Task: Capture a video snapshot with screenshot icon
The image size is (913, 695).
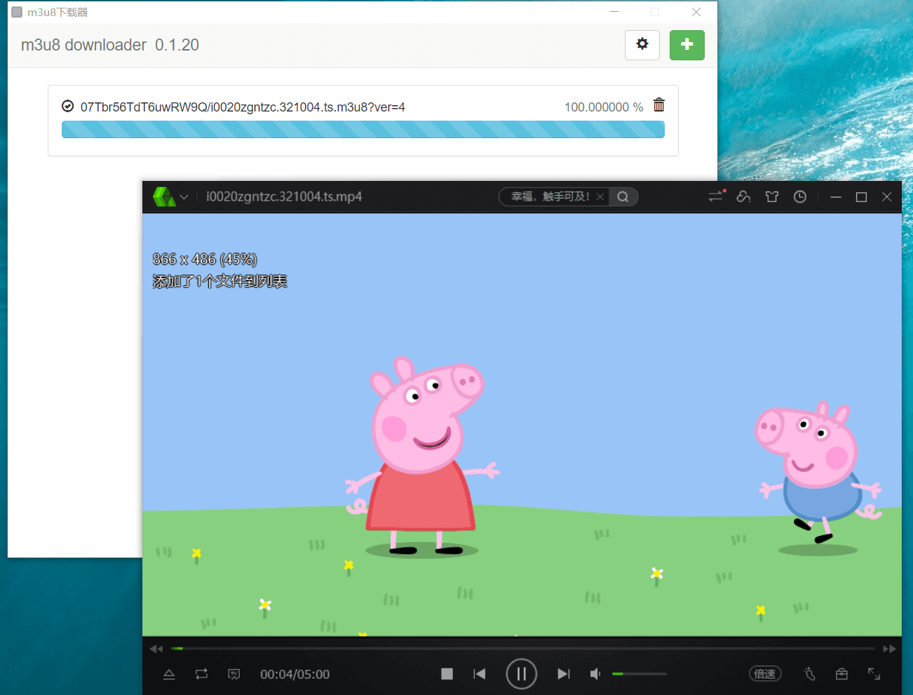Action: (234, 674)
